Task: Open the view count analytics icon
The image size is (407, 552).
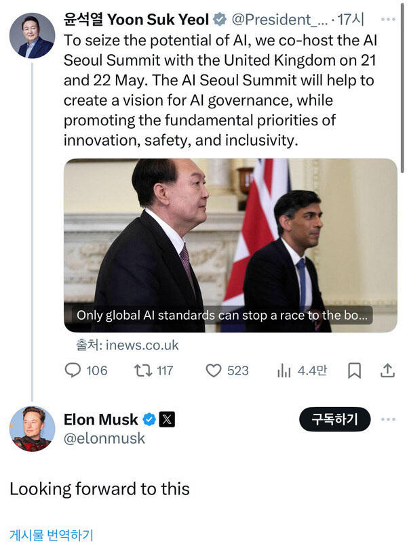Action: coord(284,370)
